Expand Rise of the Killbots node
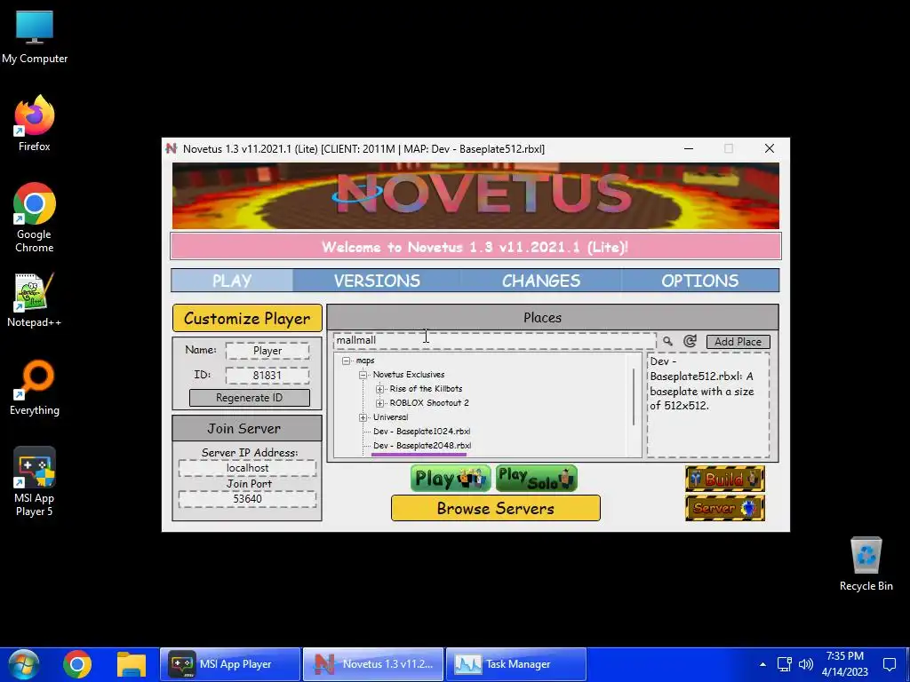This screenshot has height=682, width=910. coord(380,389)
